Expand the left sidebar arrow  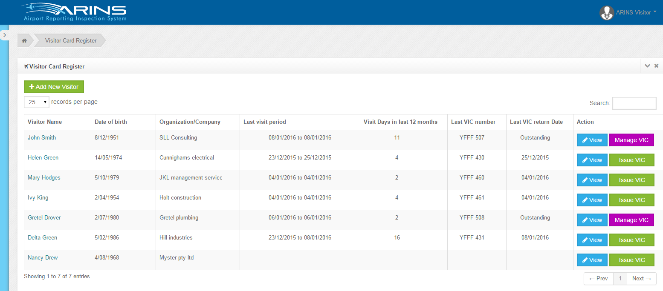click(4, 35)
